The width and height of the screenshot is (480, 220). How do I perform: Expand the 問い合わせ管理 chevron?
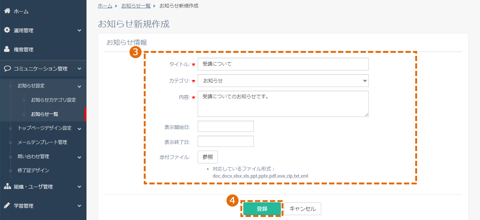pyautogui.click(x=79, y=157)
